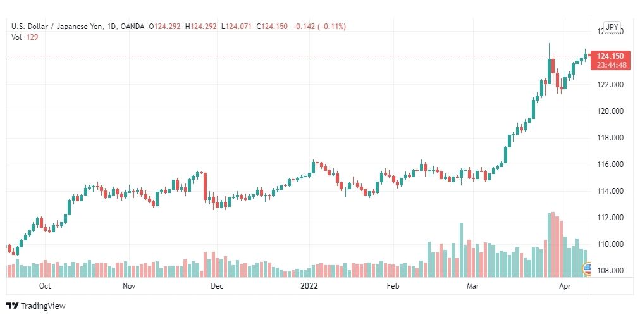Click the Mar label on time axis

[473, 285]
